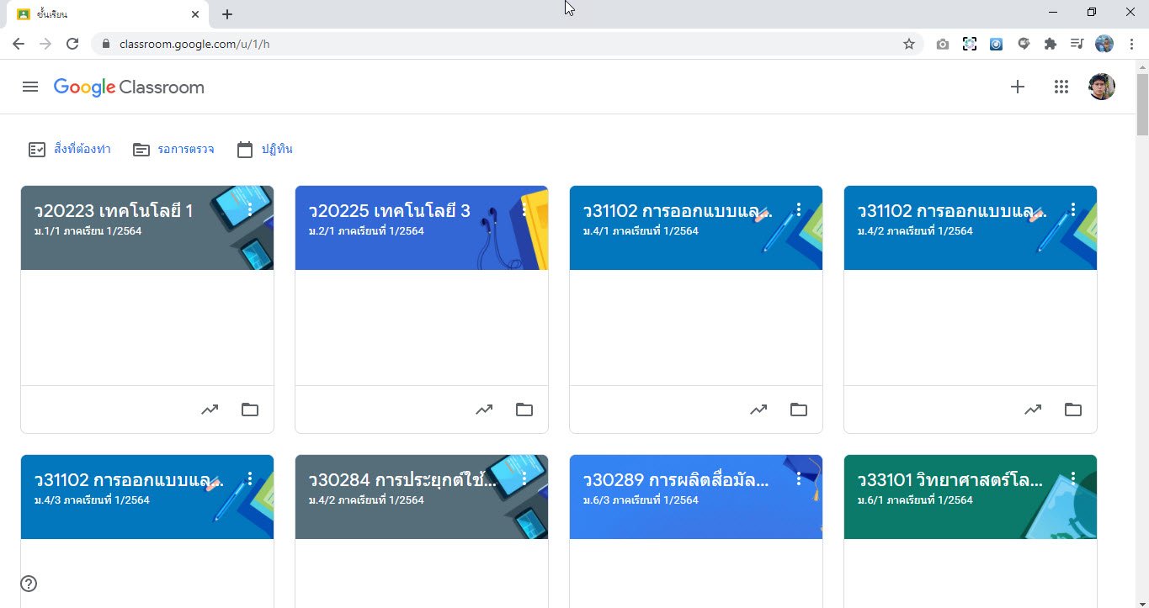This screenshot has width=1149, height=608.
Task: Open the Extensions puzzle piece menu
Action: point(1051,44)
